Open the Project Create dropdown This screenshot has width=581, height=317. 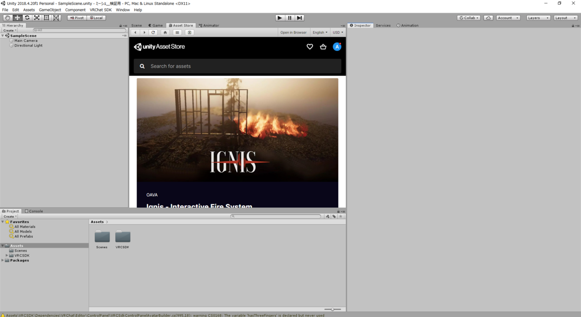[x=9, y=217]
